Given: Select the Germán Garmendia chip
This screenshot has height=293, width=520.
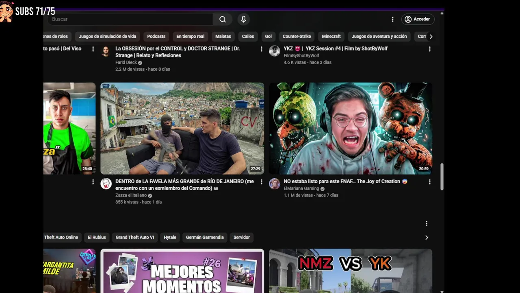Looking at the screenshot, I should pos(205,238).
